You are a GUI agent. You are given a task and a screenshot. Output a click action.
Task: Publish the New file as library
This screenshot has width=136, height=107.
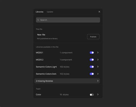click(x=93, y=37)
